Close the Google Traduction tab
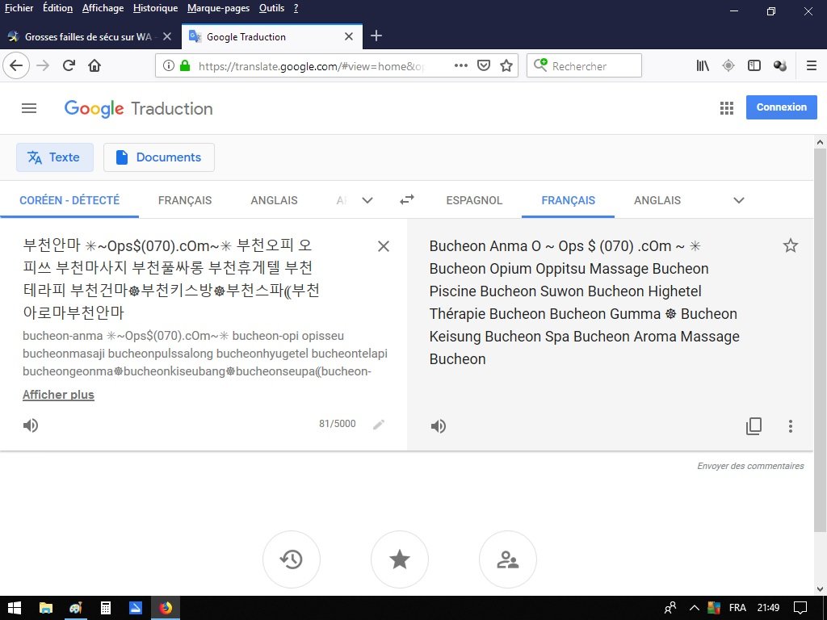The height and width of the screenshot is (620, 827). (349, 36)
